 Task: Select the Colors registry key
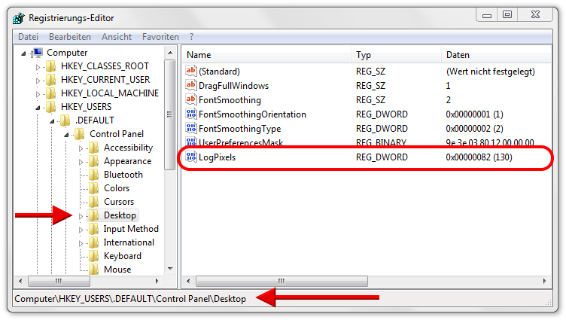point(117,188)
